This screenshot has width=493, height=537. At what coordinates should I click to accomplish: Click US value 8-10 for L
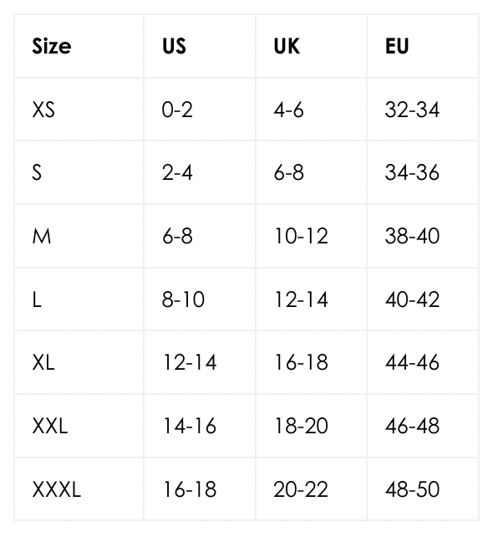pyautogui.click(x=183, y=299)
